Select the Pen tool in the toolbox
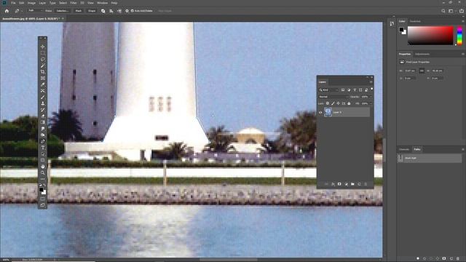 coord(43,141)
